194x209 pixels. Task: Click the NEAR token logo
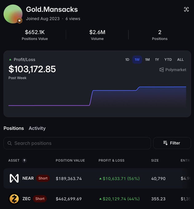click(14, 178)
